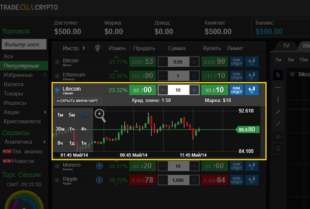This screenshot has height=209, width=310.
Task: Select the cursor pointer chart tool
Action: (278, 75)
